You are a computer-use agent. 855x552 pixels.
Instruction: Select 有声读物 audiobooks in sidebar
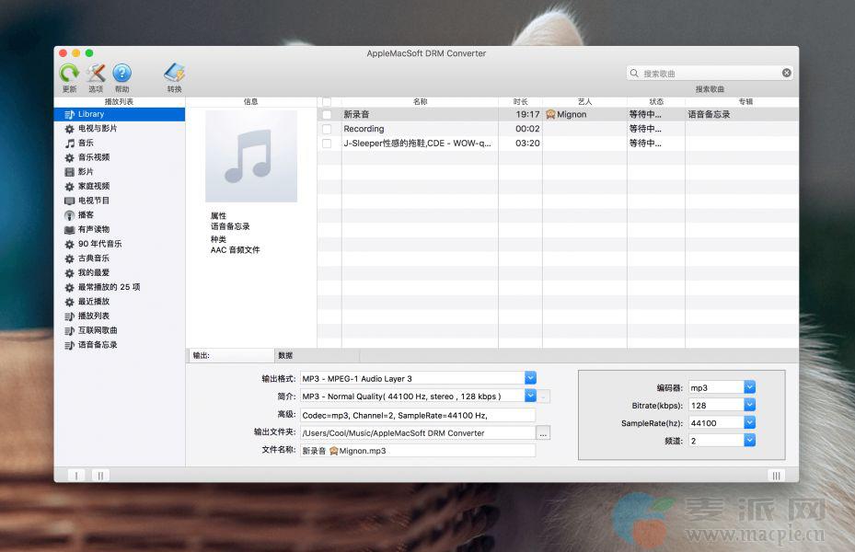pos(93,229)
